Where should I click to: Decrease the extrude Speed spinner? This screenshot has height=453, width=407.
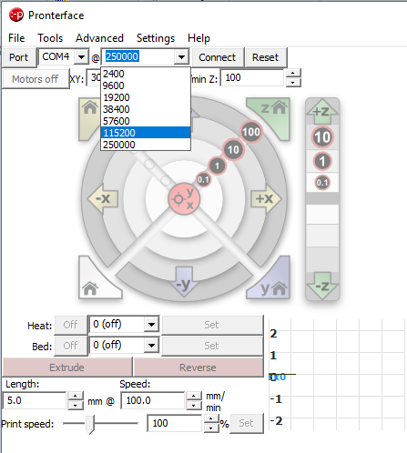pyautogui.click(x=194, y=405)
